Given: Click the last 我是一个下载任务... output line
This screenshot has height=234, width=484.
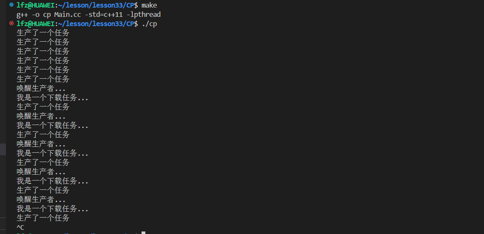Looking at the screenshot, I should 53,209.
